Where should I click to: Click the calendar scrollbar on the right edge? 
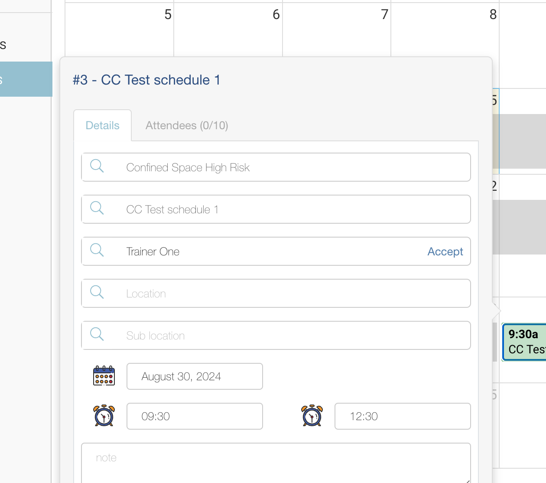point(495,343)
